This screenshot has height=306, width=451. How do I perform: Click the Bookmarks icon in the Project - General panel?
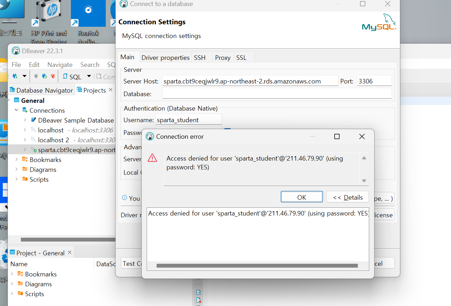20,274
